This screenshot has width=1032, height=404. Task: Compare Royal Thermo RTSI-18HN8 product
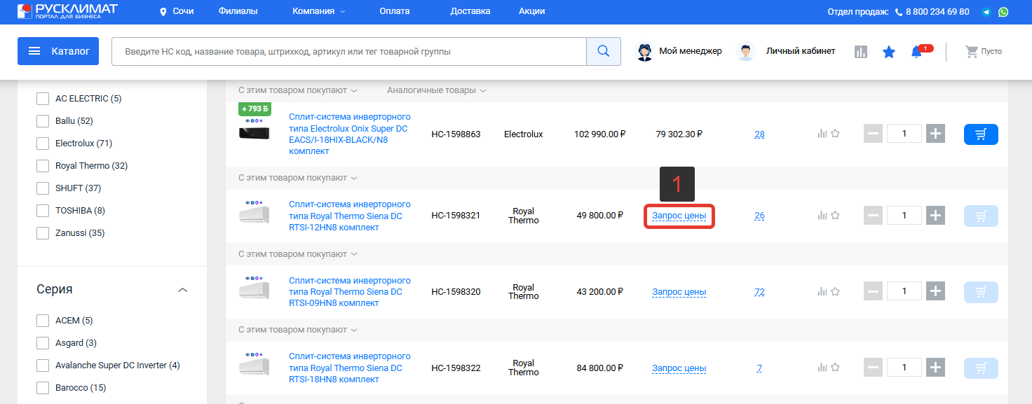point(822,368)
